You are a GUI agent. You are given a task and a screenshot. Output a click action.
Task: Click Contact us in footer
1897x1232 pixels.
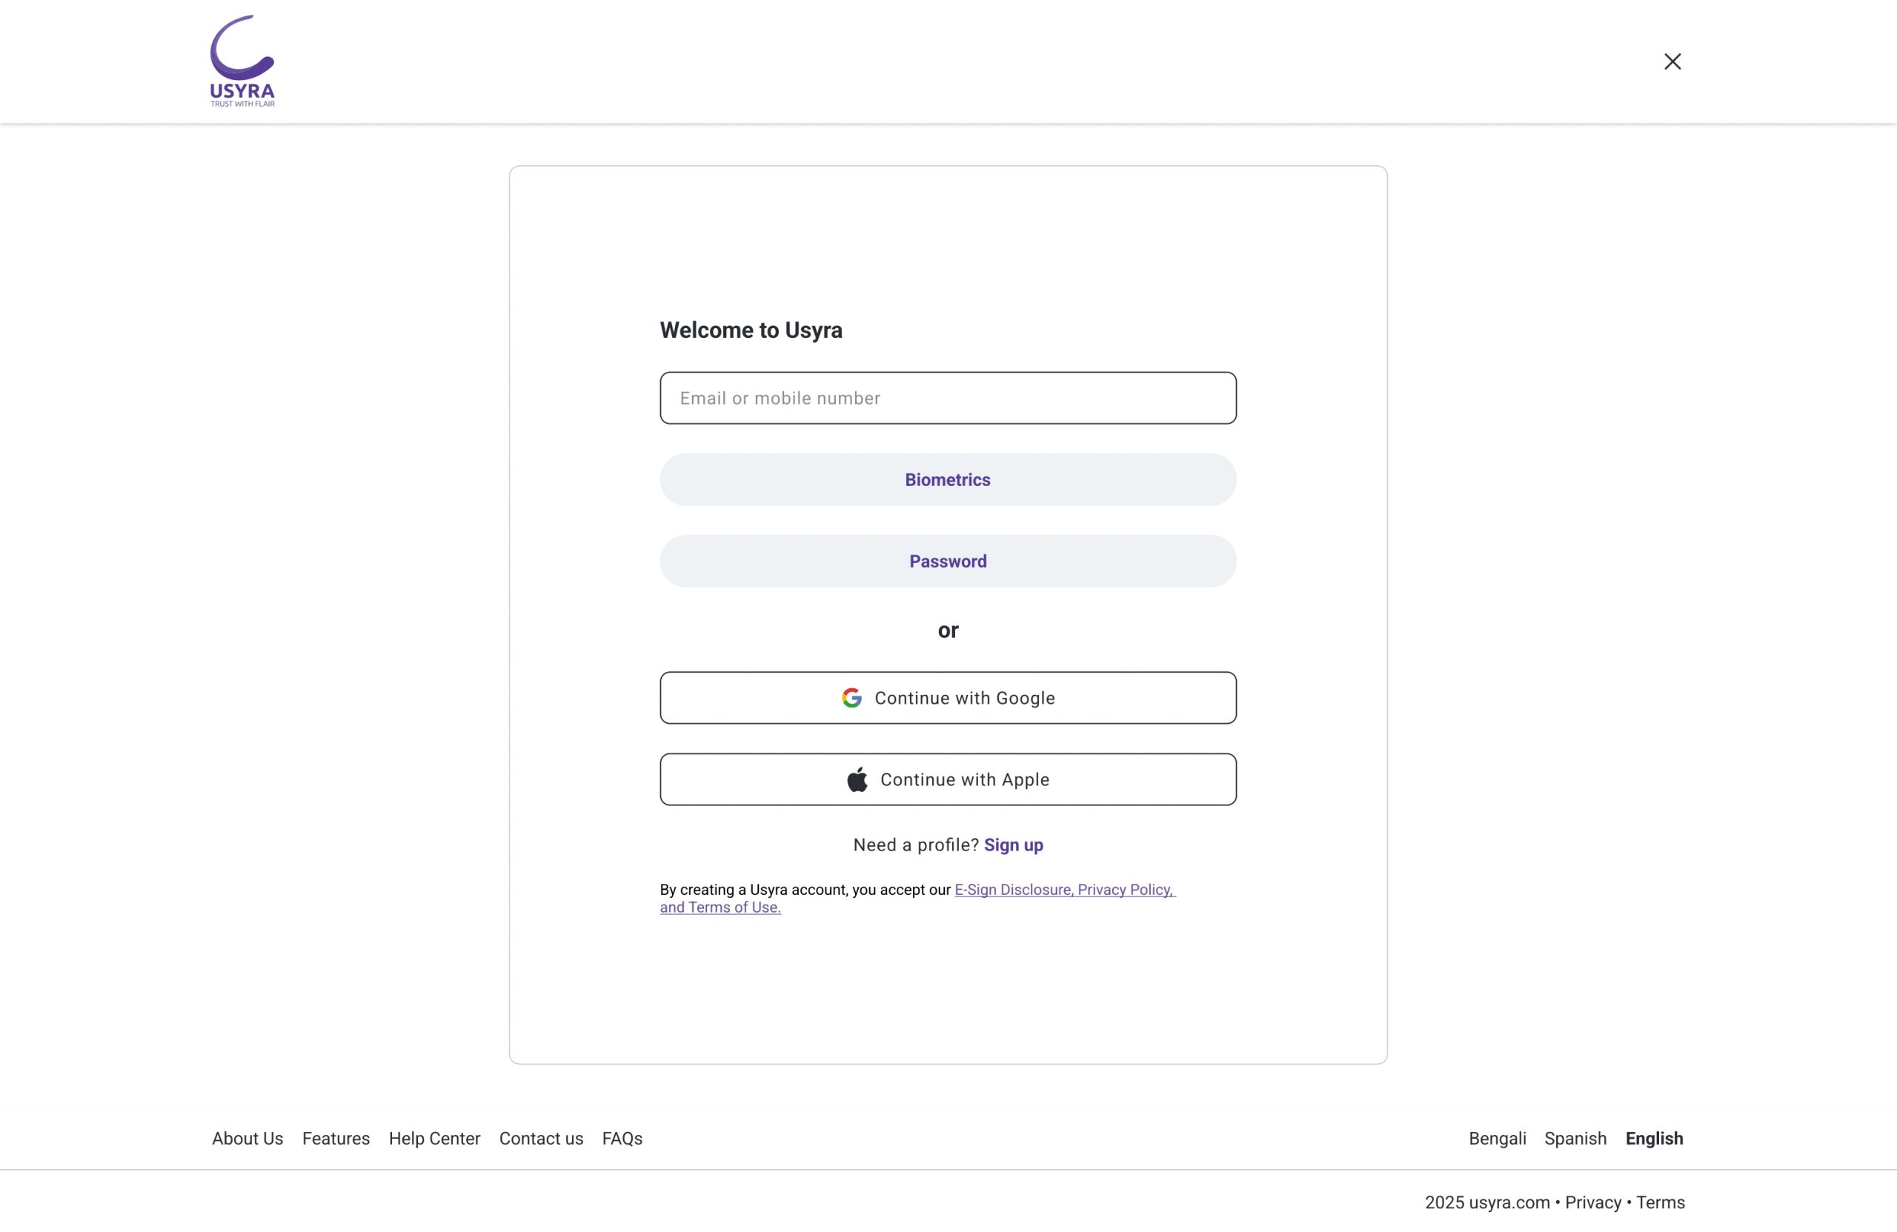540,1138
